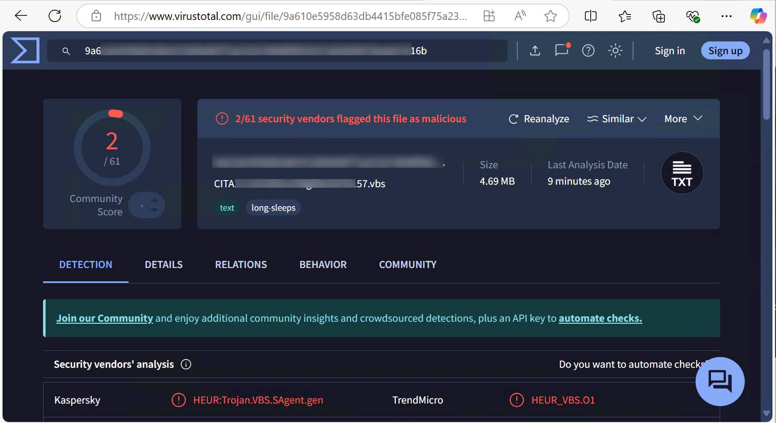Add page to favorites star icon
The height and width of the screenshot is (423, 776).
click(551, 16)
